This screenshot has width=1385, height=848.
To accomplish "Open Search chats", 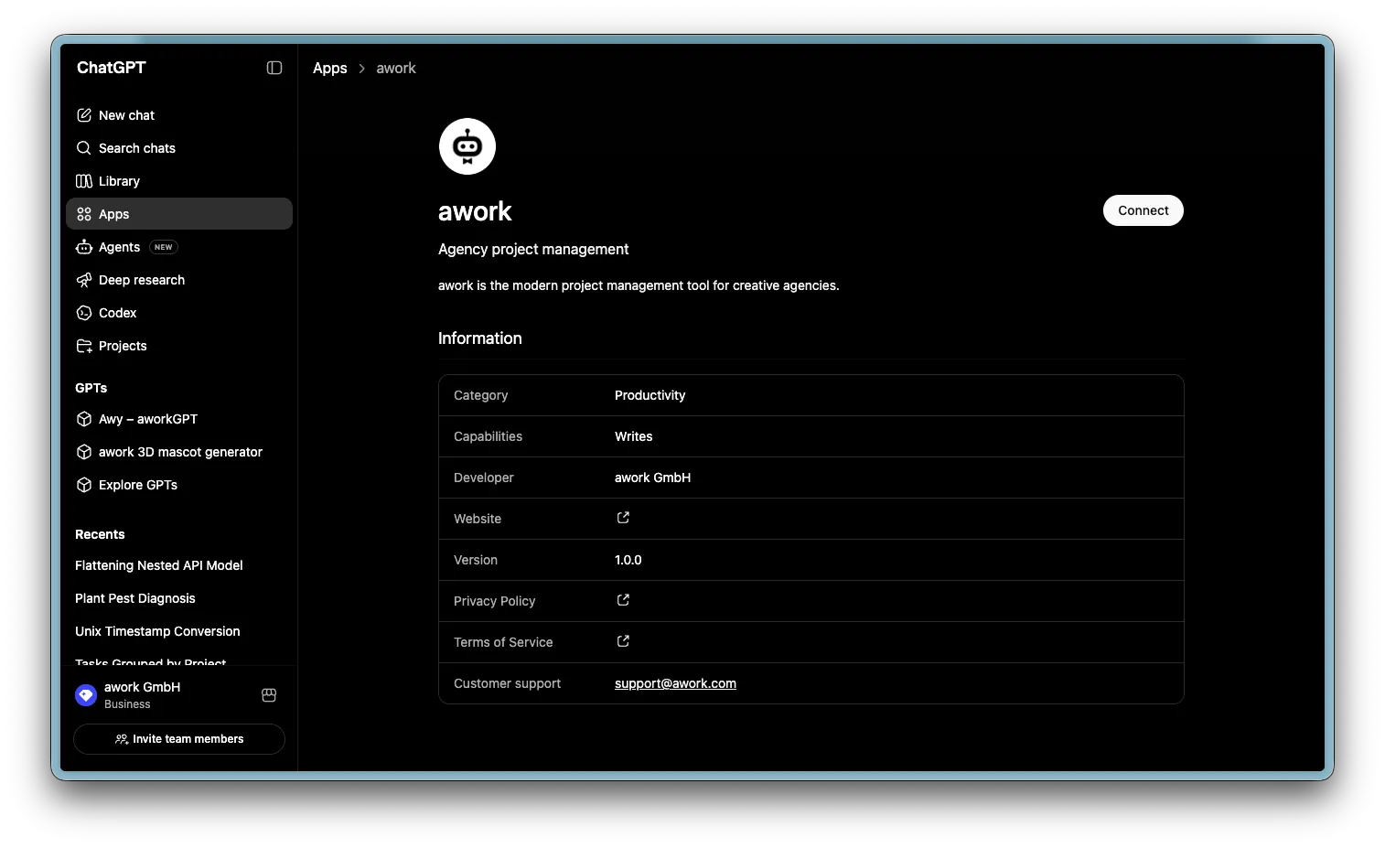I will (x=179, y=148).
